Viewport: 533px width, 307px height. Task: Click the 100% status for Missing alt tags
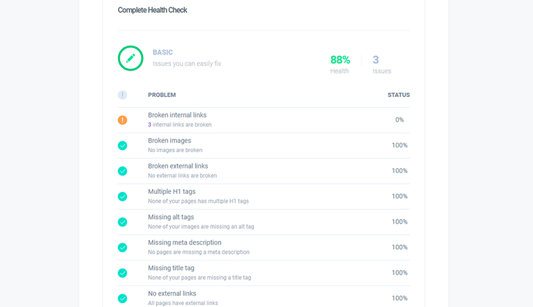(x=399, y=221)
